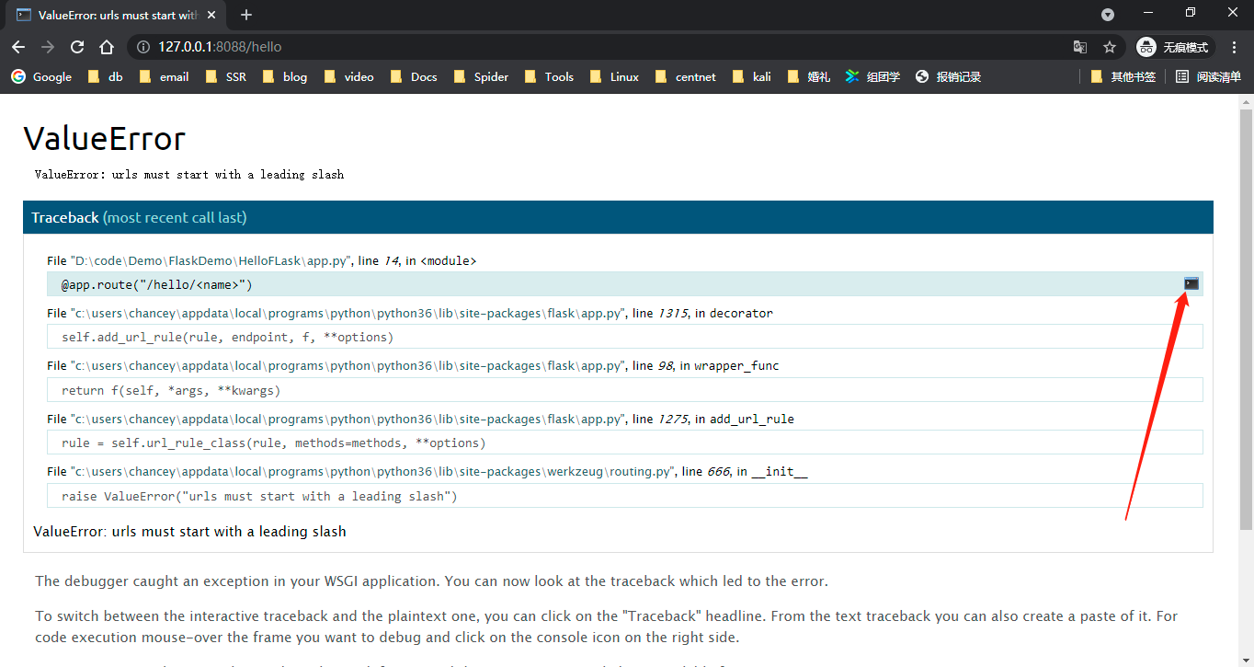Click the scrollbar up arrow

[x=1246, y=100]
